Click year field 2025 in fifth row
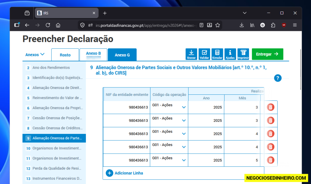This screenshot has width=311, height=184. 206,160
